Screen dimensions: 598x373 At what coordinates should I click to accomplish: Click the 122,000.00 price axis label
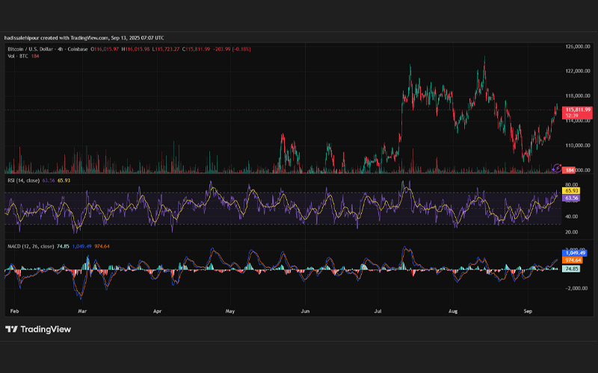coord(578,71)
